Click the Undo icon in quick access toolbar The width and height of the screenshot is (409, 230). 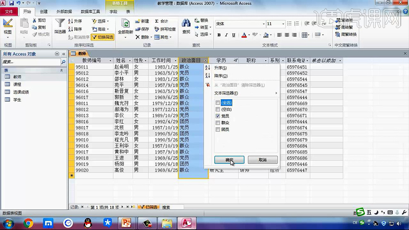point(18,3)
